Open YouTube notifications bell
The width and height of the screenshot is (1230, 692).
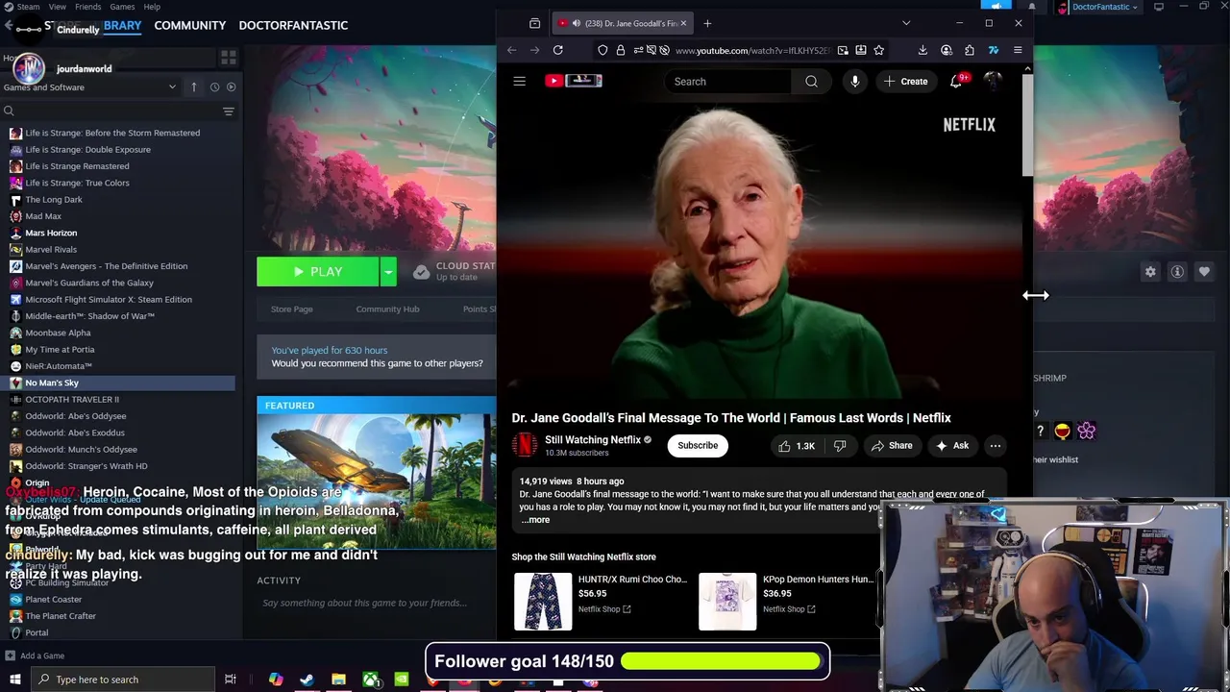pos(956,82)
